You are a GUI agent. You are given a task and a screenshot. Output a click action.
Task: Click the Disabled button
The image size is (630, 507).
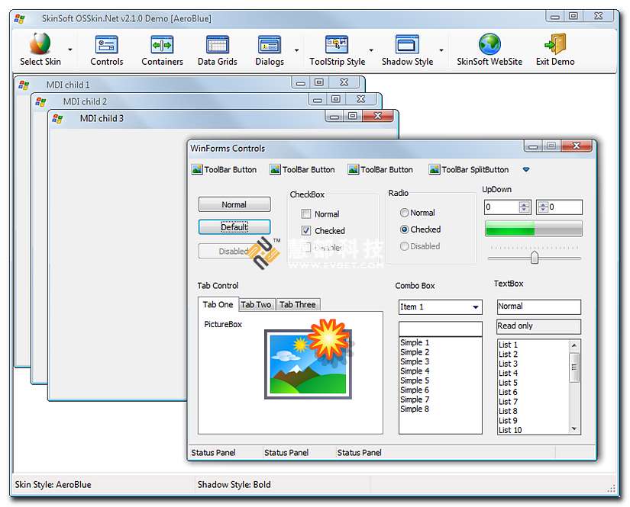(x=234, y=252)
